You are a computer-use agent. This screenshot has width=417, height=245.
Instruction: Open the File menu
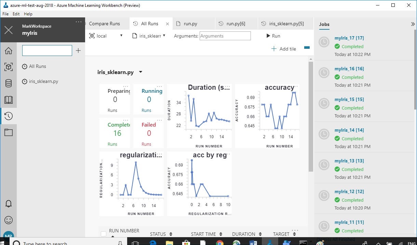[x=5, y=14]
